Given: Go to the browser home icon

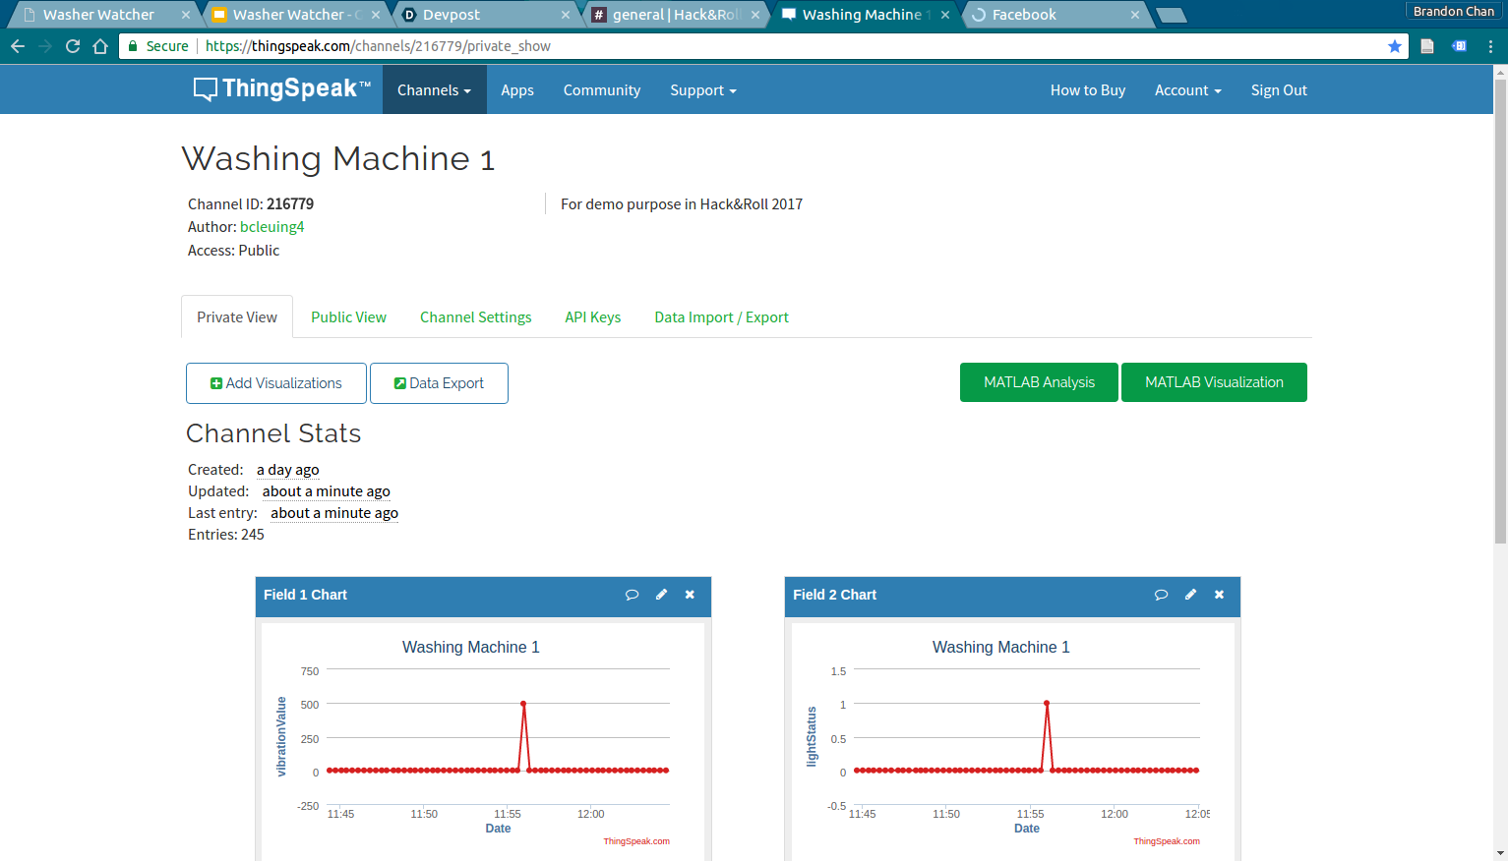Looking at the screenshot, I should (x=100, y=46).
